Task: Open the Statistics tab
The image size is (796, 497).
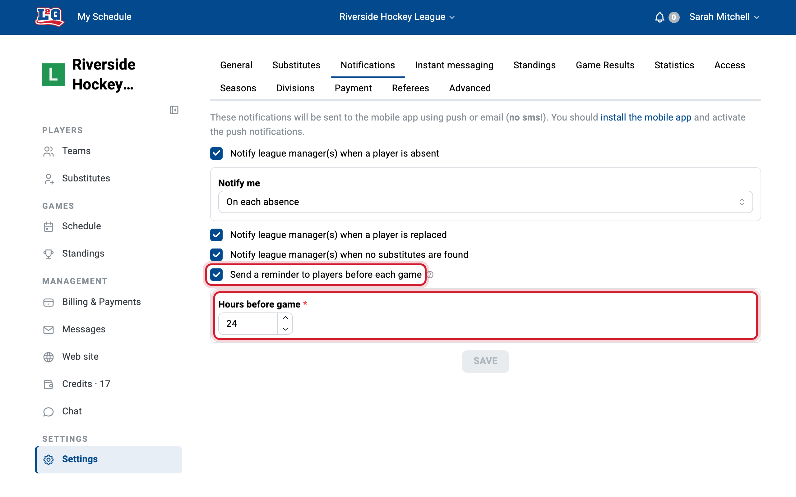Action: (674, 65)
